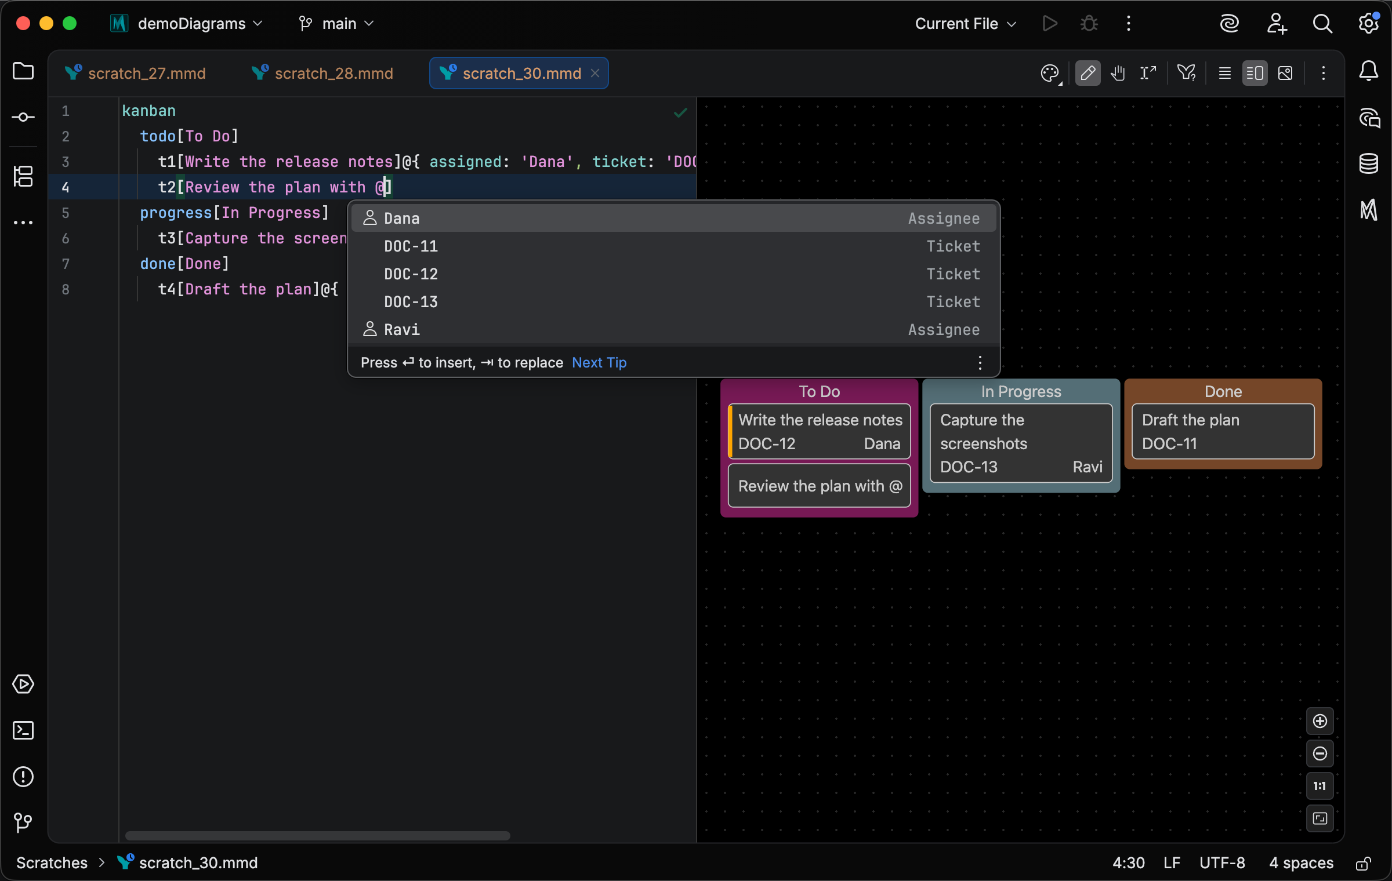Open the Database tool window

click(1369, 163)
